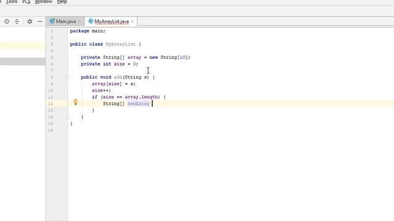Select the MyArrayList.java tab
This screenshot has height=221, width=394.
click(111, 21)
